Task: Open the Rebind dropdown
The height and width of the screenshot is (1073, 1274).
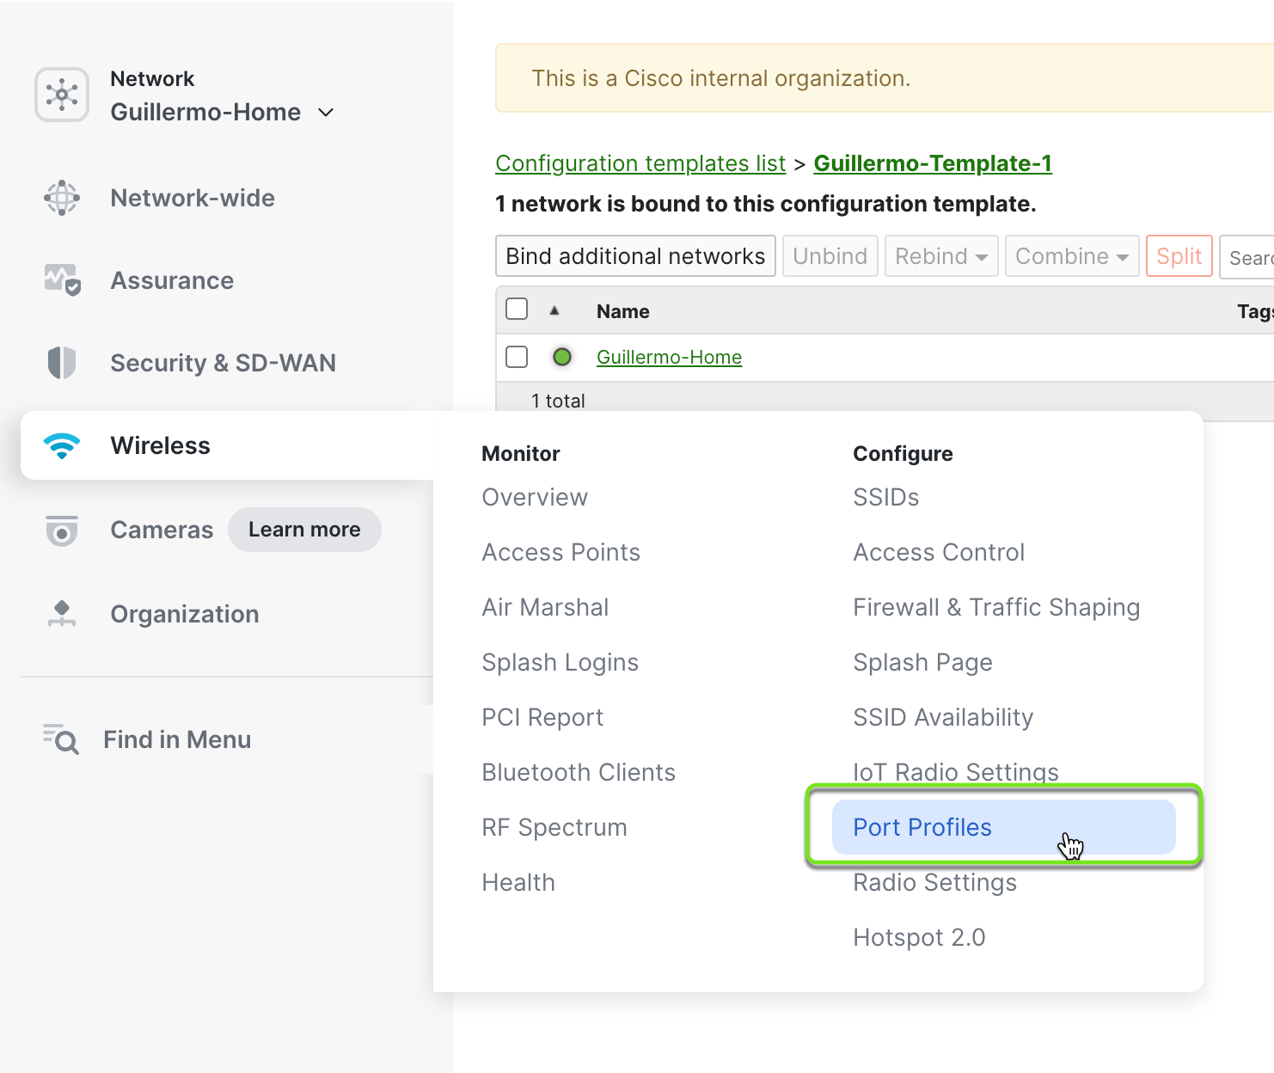Action: (941, 256)
